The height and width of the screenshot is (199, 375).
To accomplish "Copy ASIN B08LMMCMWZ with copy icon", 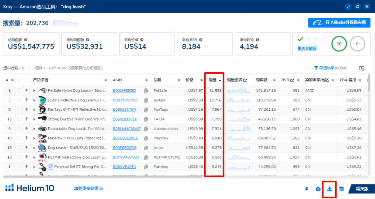I will (x=146, y=129).
